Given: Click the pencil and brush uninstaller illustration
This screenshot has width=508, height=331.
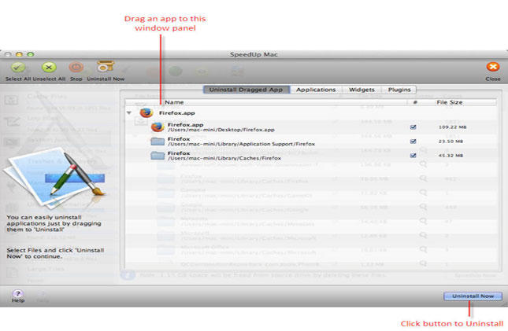Looking at the screenshot, I should (x=55, y=178).
